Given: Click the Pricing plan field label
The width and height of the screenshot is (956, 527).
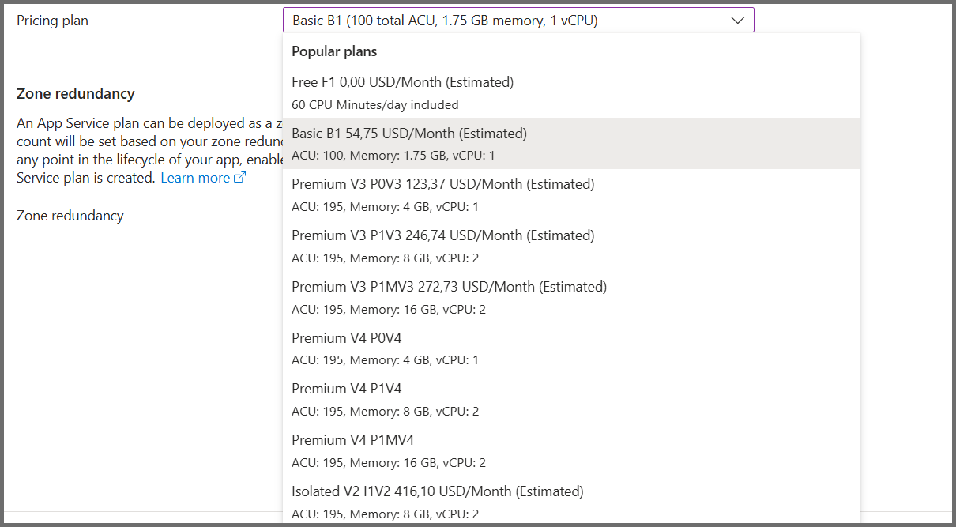Looking at the screenshot, I should [52, 21].
